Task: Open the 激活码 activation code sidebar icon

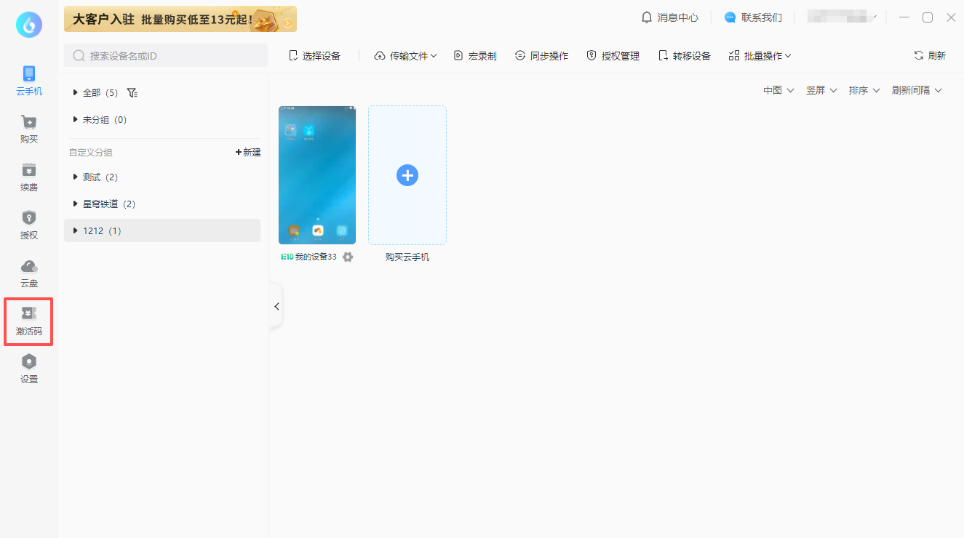Action: pos(28,321)
